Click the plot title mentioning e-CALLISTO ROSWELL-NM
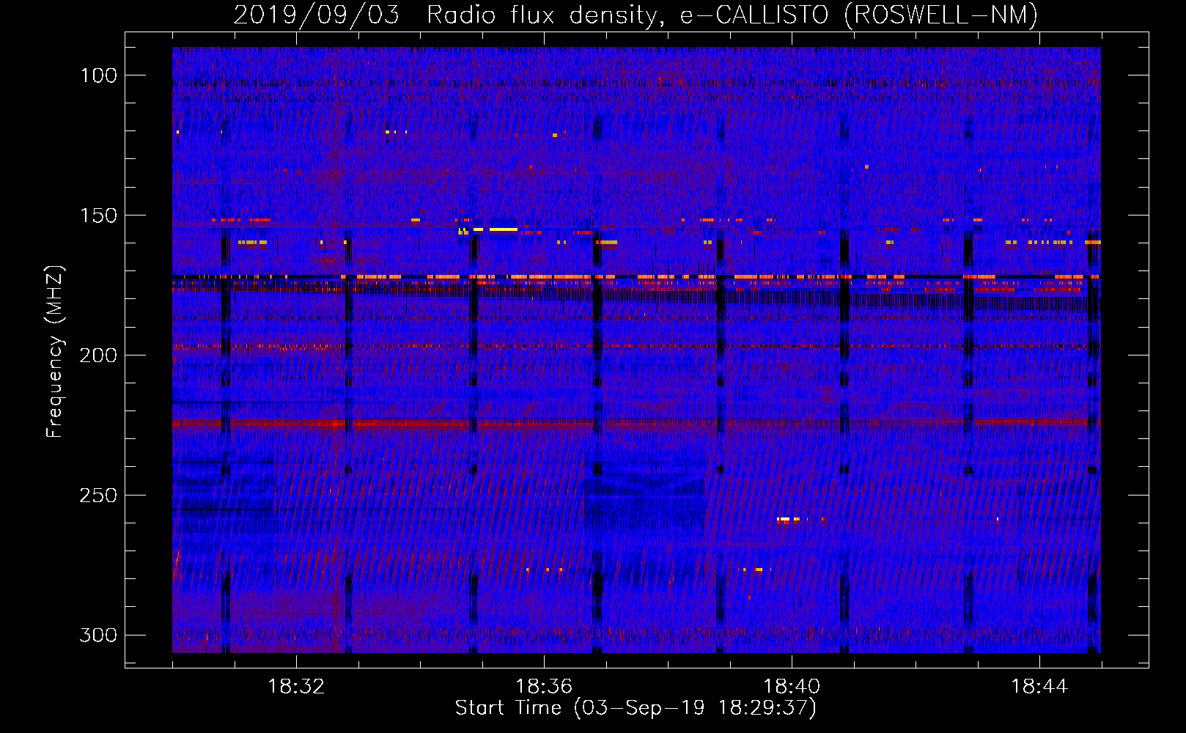This screenshot has width=1186, height=733. 636,15
